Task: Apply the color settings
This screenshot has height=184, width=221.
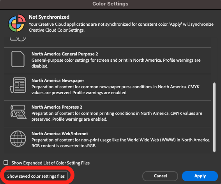Action: (200, 176)
